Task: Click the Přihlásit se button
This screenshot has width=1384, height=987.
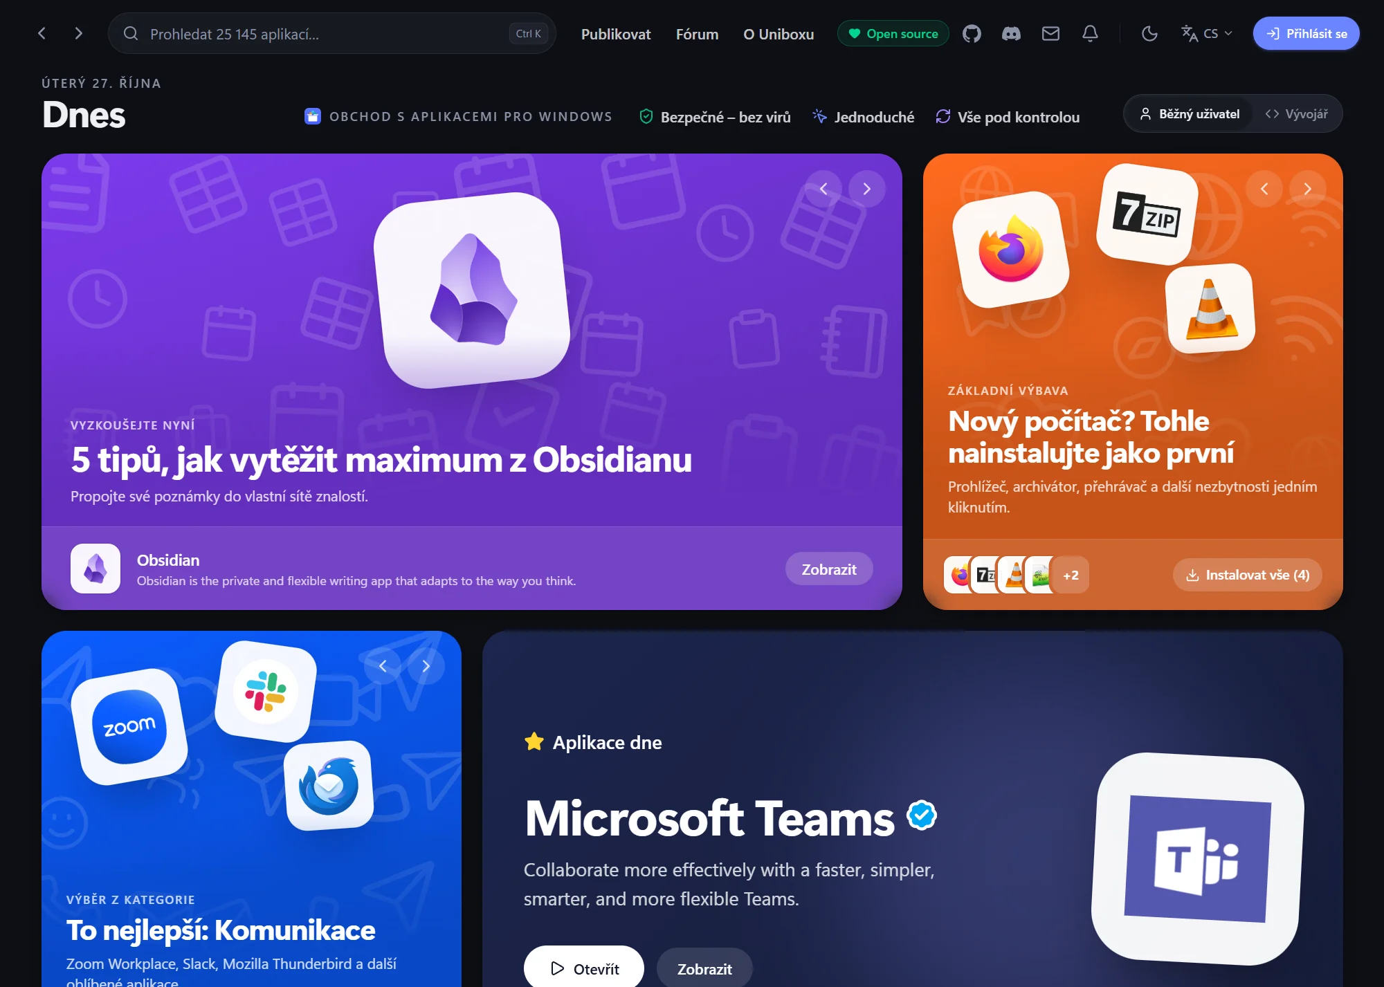Action: pos(1306,34)
